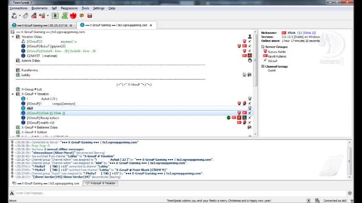Open the speakers mute dropdown arrow
This screenshot has width=362, height=203.
[x=48, y=16]
